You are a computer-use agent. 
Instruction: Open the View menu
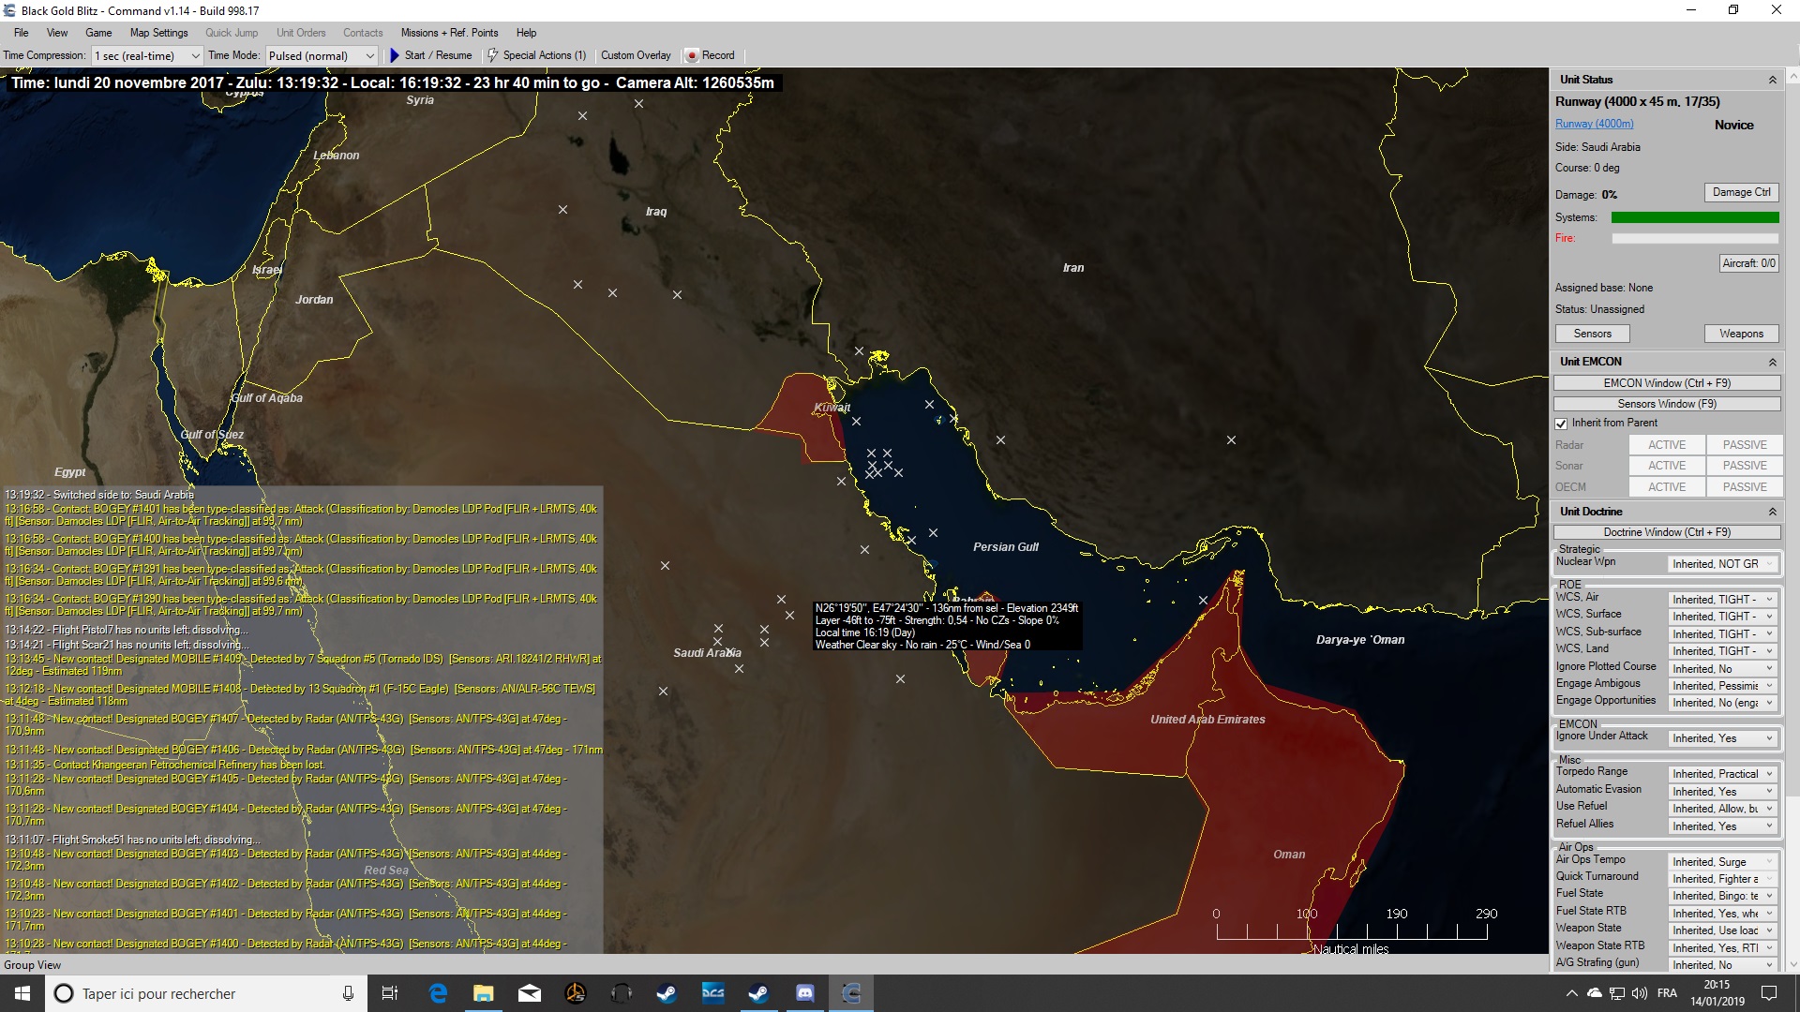[57, 33]
